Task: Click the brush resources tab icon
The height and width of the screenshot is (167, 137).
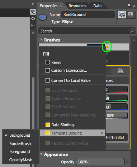Action: coord(120,71)
